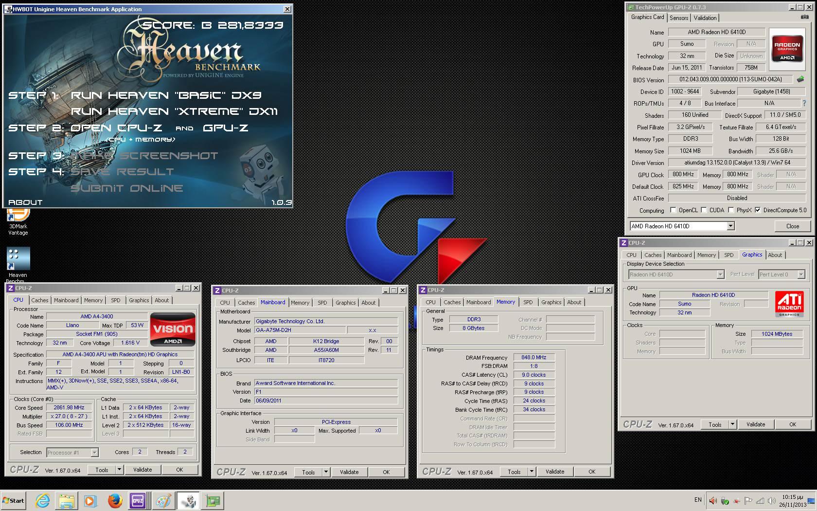Open Caches tab in CPU-Z CPU window
The image size is (817, 511).
40,300
